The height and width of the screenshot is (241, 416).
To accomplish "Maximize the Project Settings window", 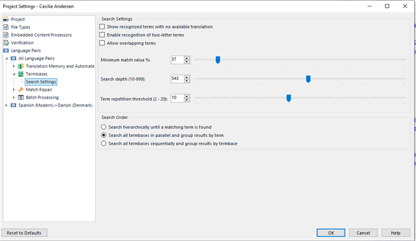I will pyautogui.click(x=387, y=6).
